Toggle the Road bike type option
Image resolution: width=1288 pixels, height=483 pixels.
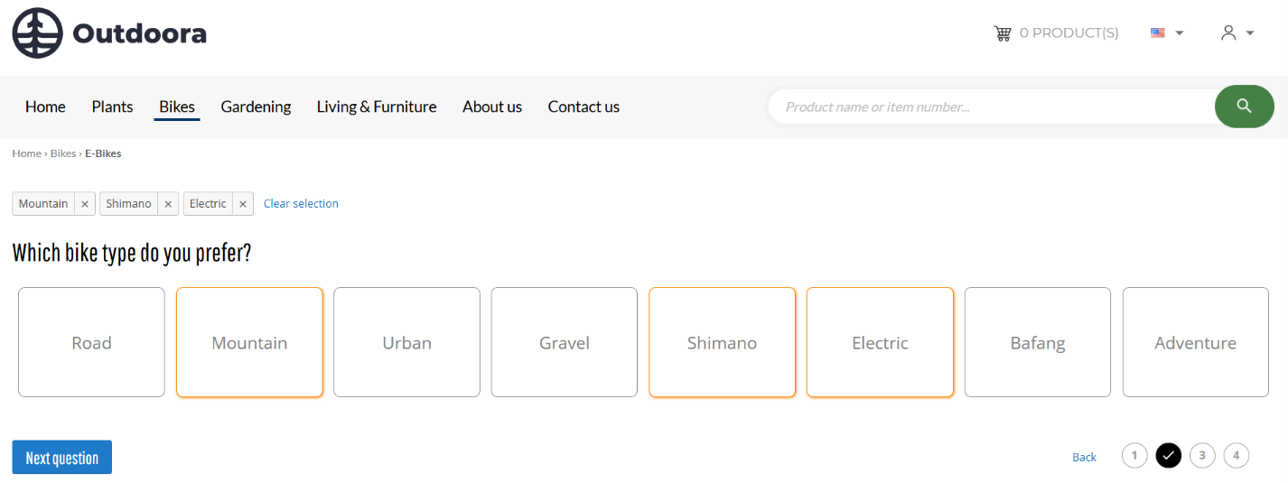(91, 342)
